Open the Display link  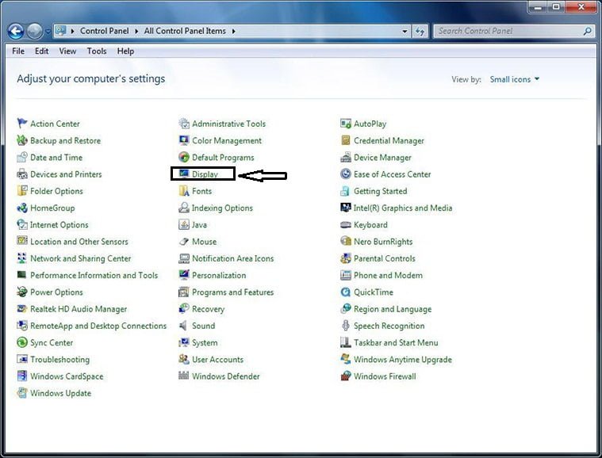205,174
